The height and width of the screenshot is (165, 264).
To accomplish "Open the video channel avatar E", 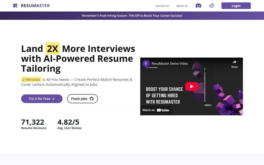I will pos(146,63).
